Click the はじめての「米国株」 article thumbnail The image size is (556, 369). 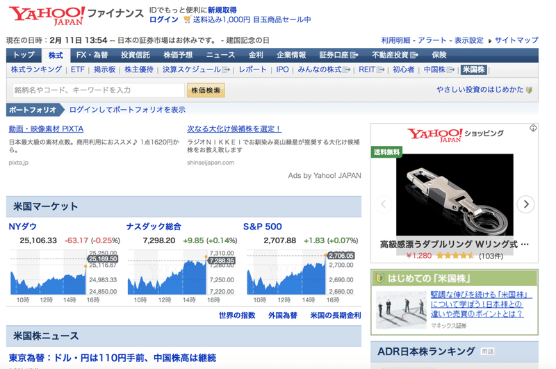pos(401,310)
